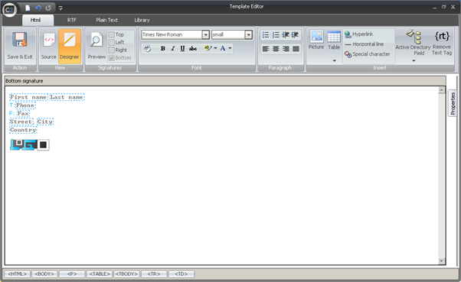Insert a Hyperlink

(x=359, y=34)
